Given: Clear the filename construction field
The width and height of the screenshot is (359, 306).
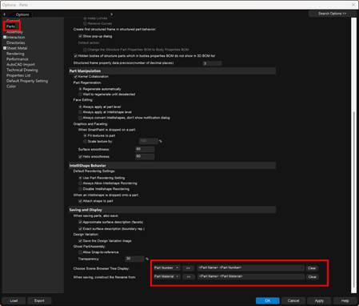Looking at the screenshot, I should [x=312, y=277].
